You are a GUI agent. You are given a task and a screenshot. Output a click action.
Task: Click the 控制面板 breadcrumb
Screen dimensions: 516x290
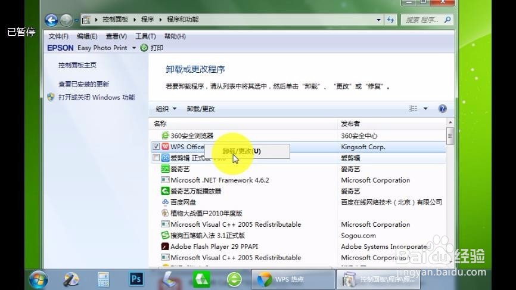[115, 20]
